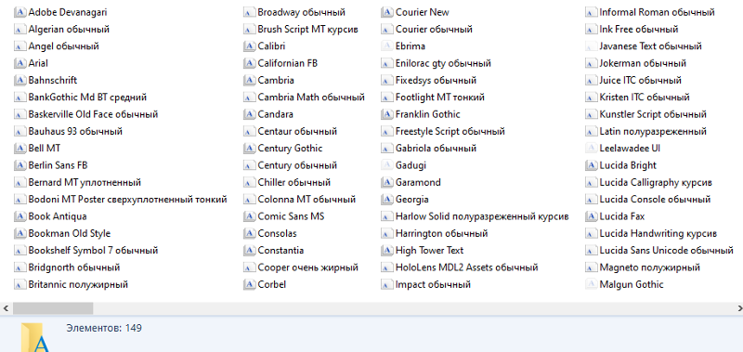
Task: Click the Georgia font icon
Action: [387, 200]
